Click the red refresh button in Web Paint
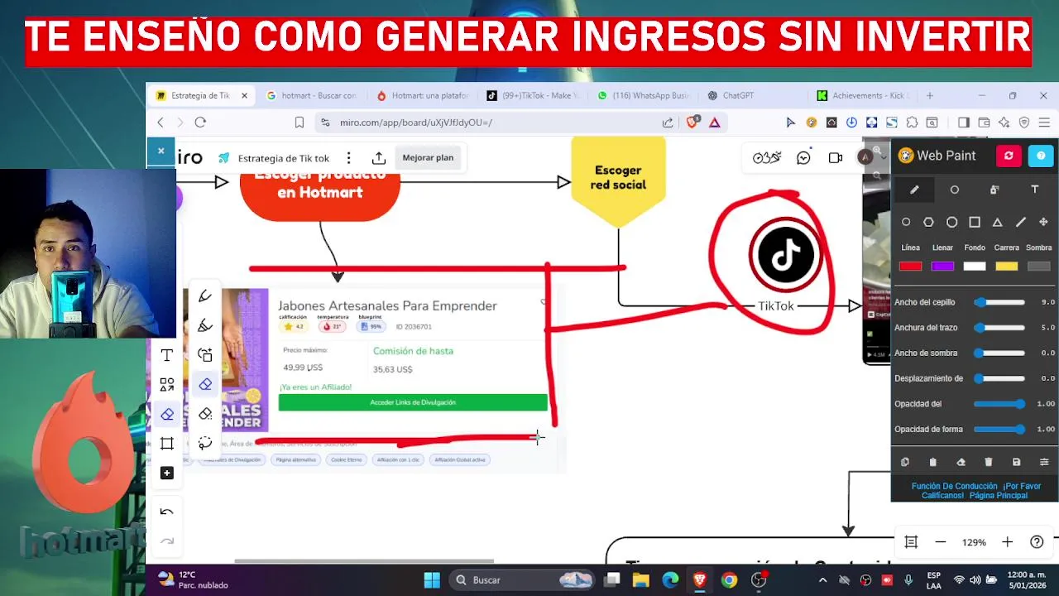The height and width of the screenshot is (596, 1059). pos(1009,156)
